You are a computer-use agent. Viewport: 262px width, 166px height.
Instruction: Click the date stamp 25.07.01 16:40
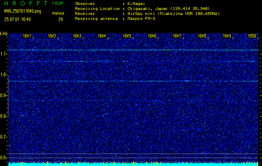17,20
